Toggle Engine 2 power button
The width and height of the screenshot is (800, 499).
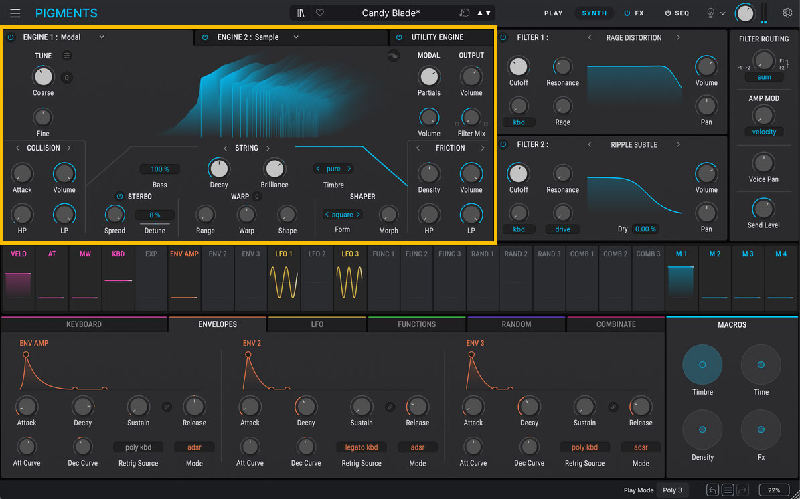coord(205,37)
